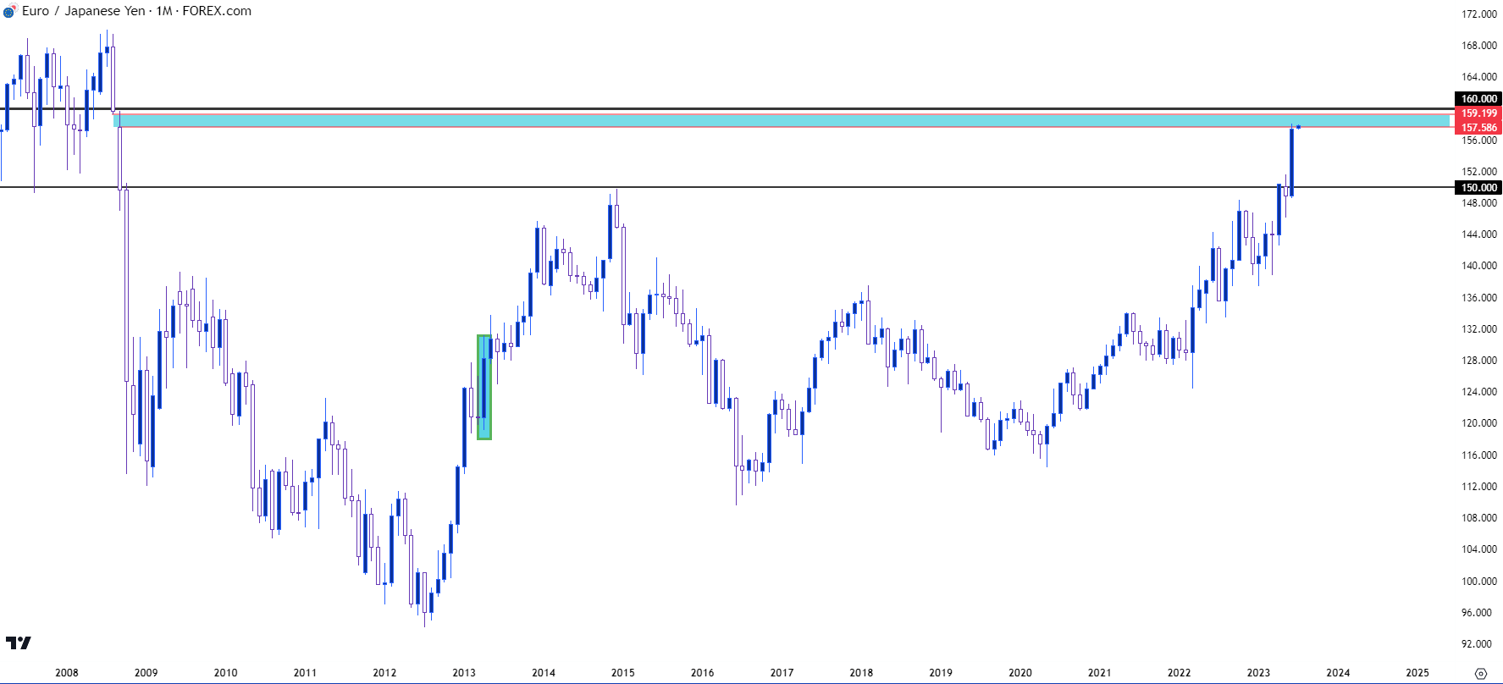Select the cyan resistance zone rectangle
This screenshot has height=684, width=1503.
782,120
